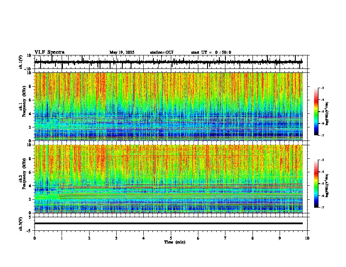Viewport: 346px width, 267px height.
Task: Click the "ch.1(V)" waveform axis label
Action: point(21,62)
